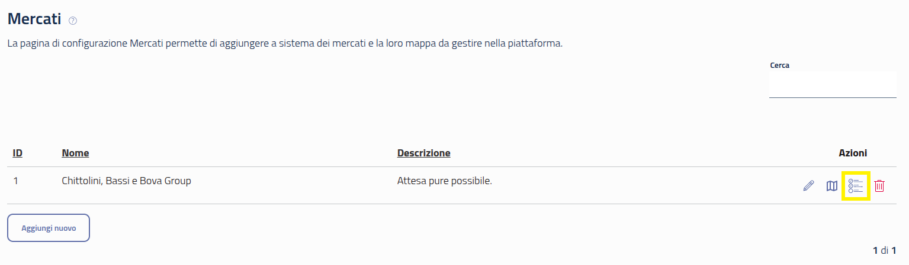Image resolution: width=909 pixels, height=265 pixels.
Task: Delete the market using the red trash icon
Action: tap(879, 186)
